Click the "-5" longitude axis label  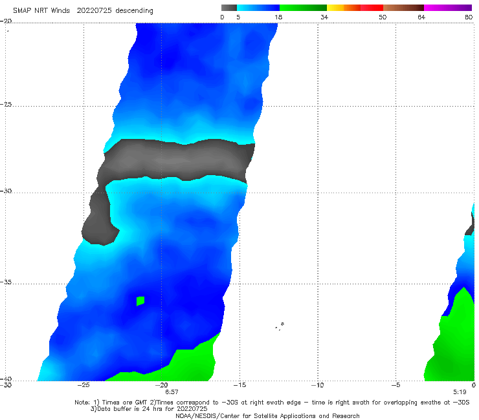[395, 385]
